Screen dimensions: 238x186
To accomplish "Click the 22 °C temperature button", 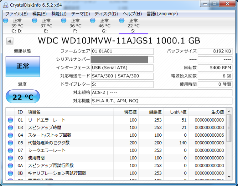I will pos(23,97).
